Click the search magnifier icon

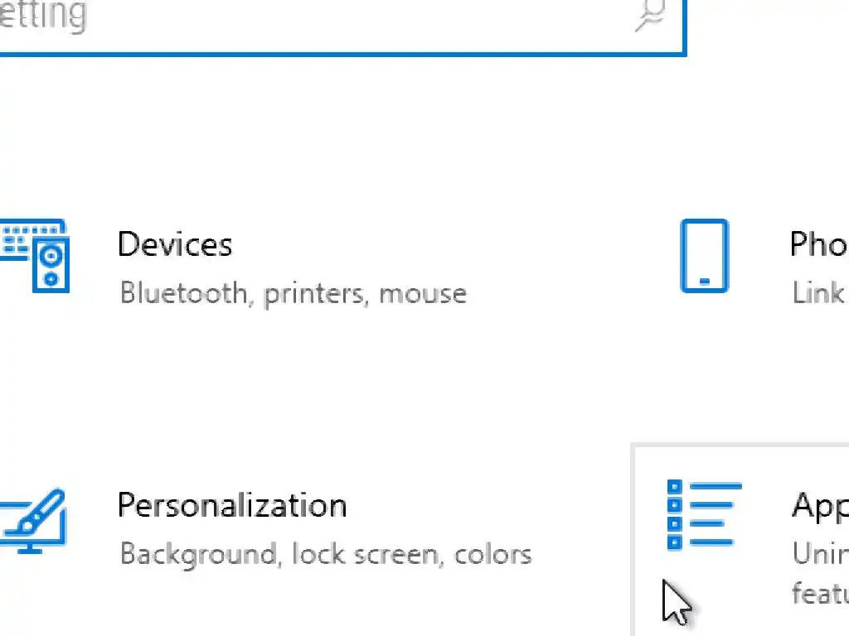pos(652,16)
